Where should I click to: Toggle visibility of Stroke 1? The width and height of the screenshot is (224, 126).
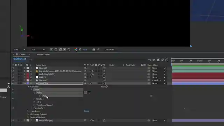[13, 99]
